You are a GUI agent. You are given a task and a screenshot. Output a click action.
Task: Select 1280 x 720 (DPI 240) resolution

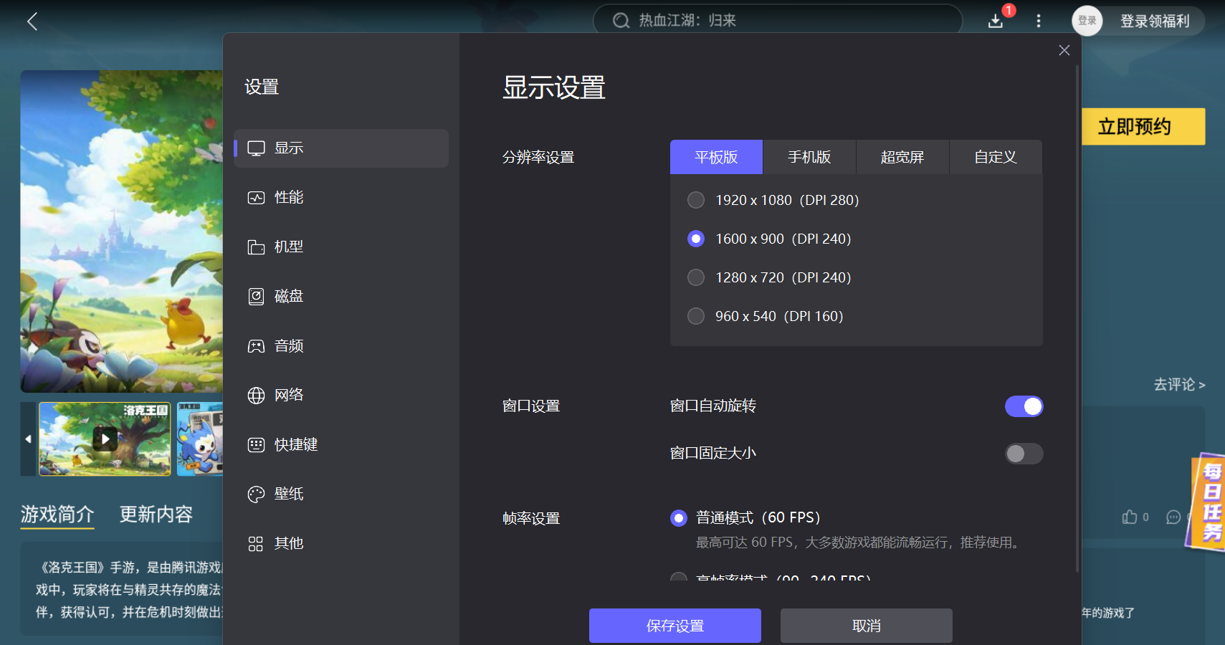(695, 277)
